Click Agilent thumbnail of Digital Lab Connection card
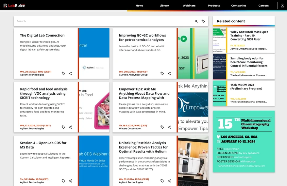This screenshot has height=186, width=287. [94, 53]
